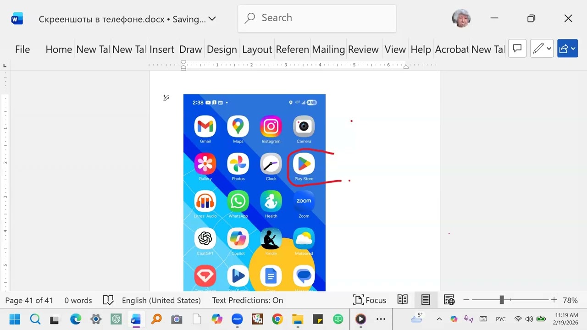Click the zoom out minus button
The image size is (587, 330).
pyautogui.click(x=466, y=300)
